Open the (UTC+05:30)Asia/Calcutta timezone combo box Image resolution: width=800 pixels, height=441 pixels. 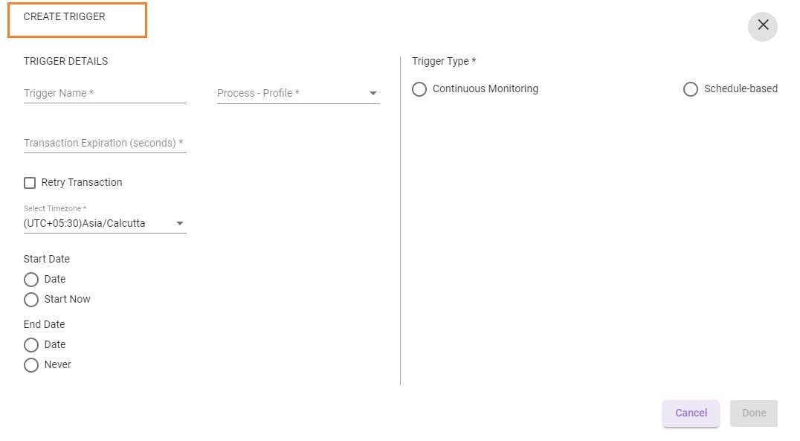pos(105,224)
